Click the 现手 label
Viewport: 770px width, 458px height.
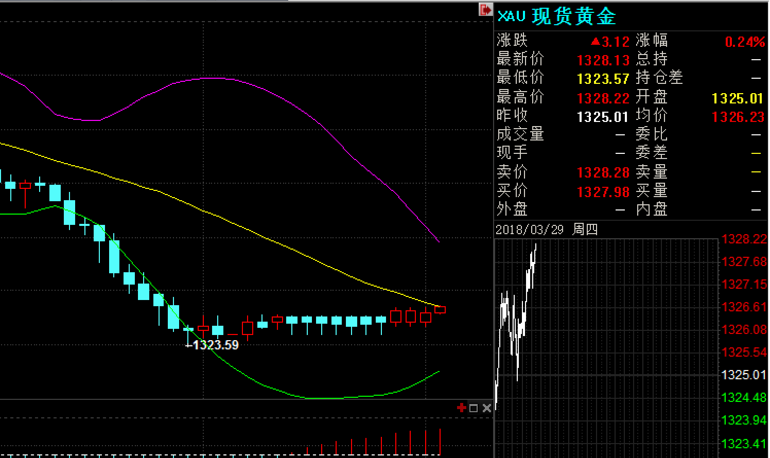[512, 153]
